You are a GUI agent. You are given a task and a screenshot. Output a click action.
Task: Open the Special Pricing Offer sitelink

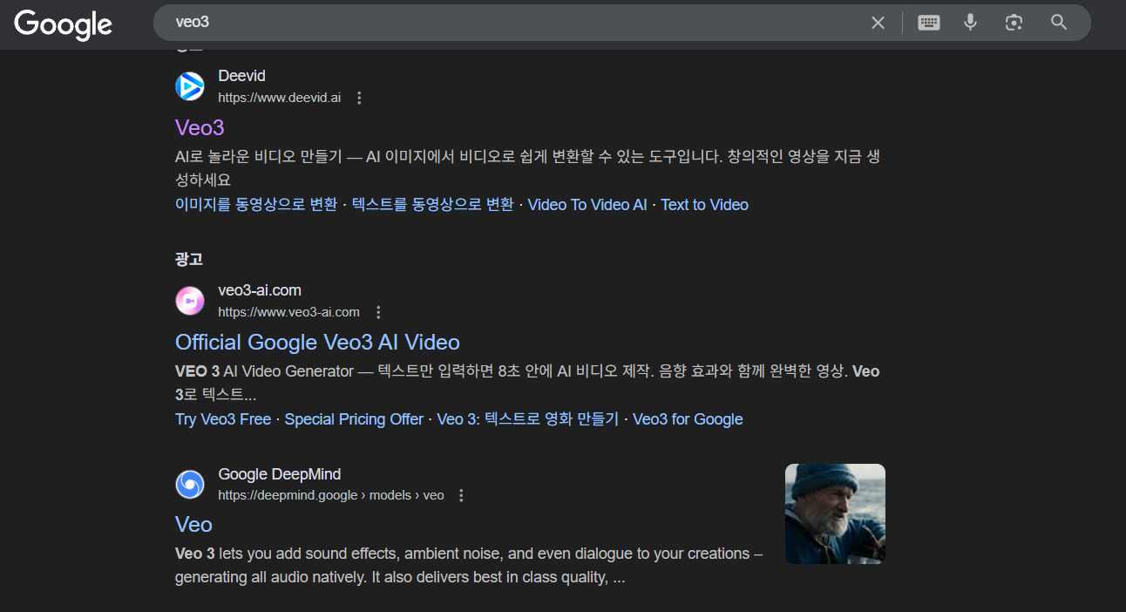coord(354,419)
